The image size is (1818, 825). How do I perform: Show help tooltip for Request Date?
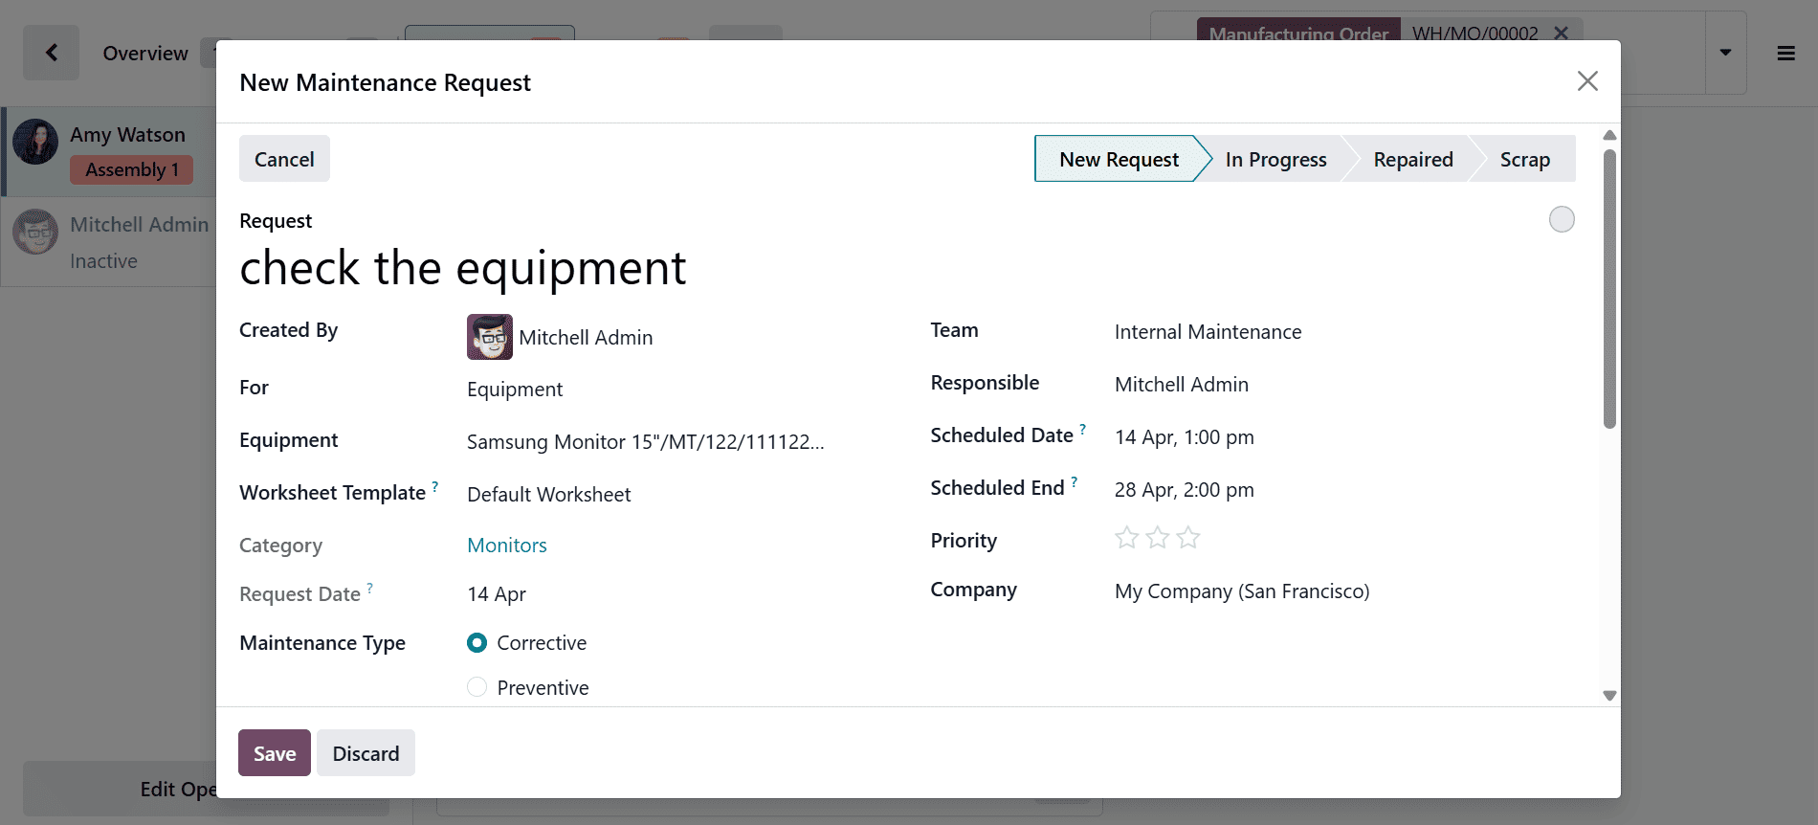370,588
